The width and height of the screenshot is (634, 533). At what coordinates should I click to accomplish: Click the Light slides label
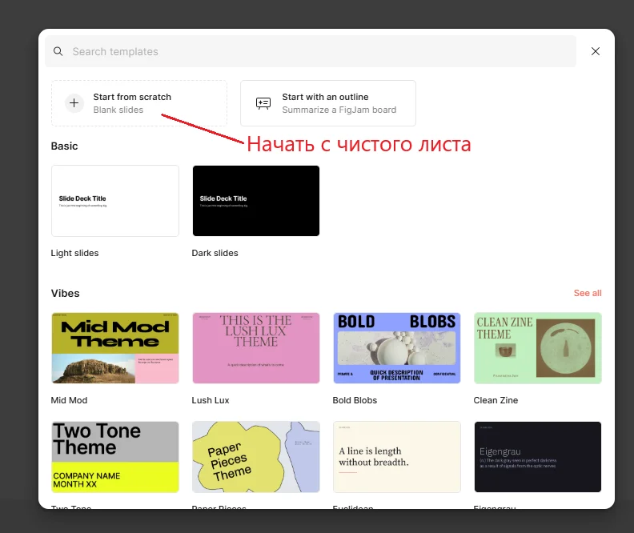pyautogui.click(x=74, y=253)
